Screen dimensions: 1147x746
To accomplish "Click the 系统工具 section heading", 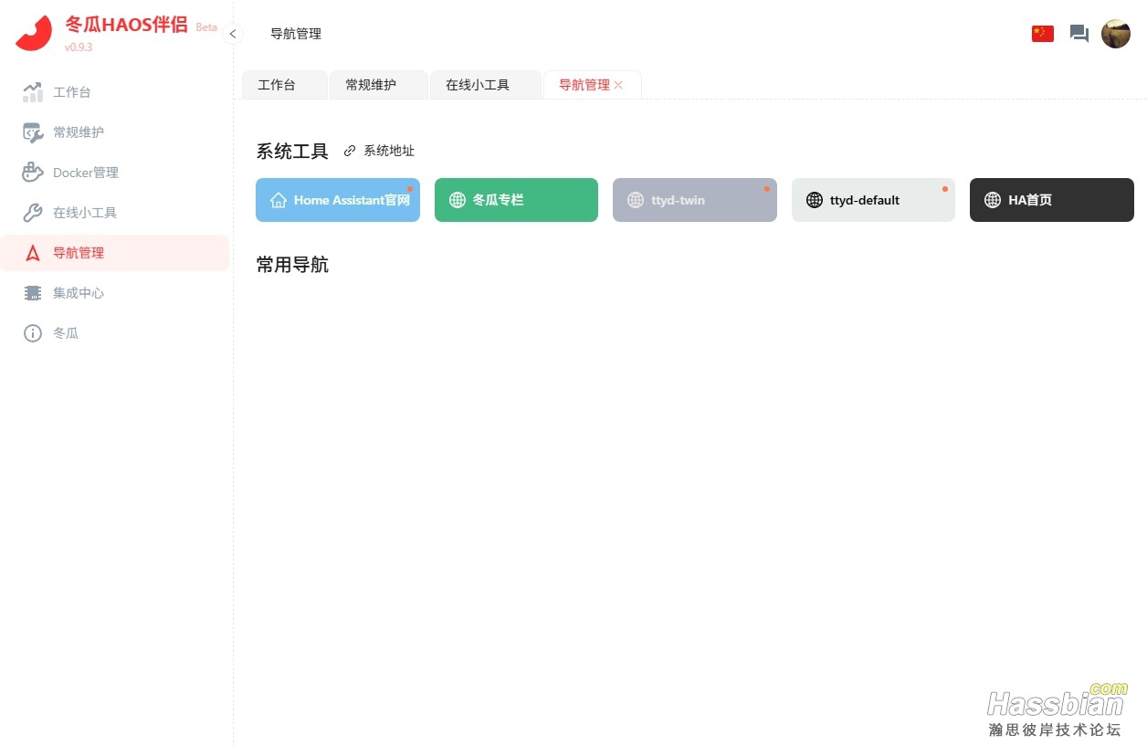I will click(x=292, y=152).
